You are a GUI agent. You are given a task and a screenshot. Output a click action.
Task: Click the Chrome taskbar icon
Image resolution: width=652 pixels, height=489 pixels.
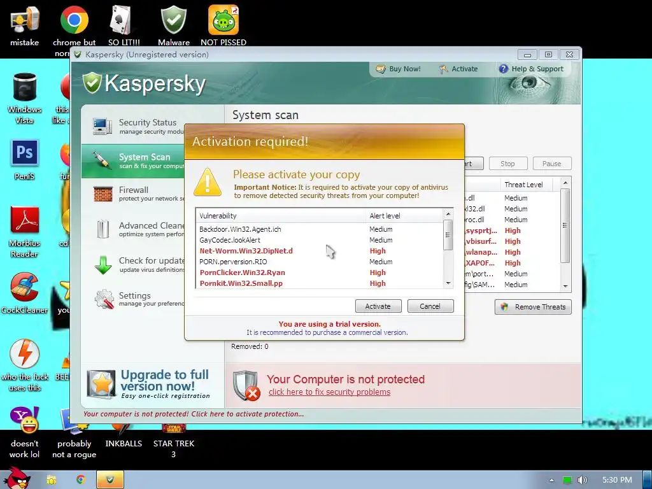point(81,480)
